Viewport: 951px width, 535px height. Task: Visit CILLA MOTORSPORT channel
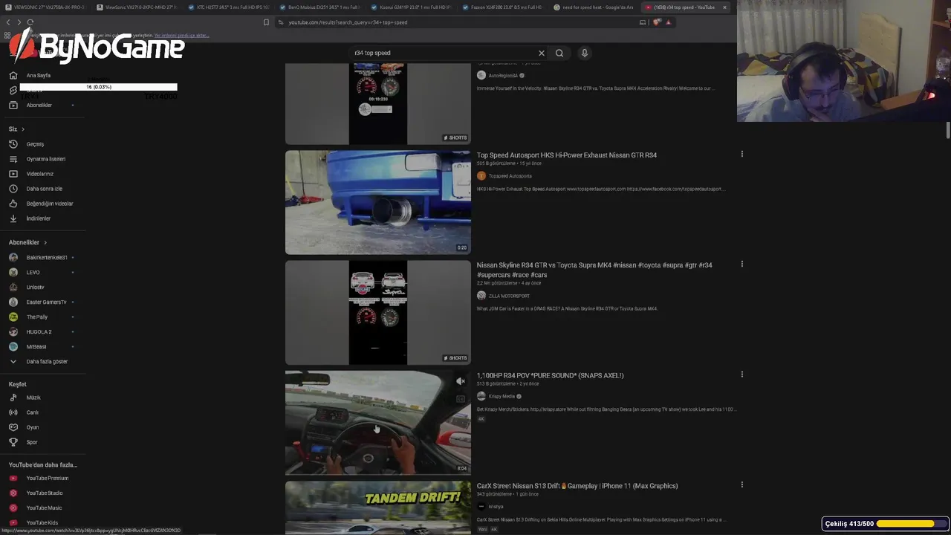(509, 296)
